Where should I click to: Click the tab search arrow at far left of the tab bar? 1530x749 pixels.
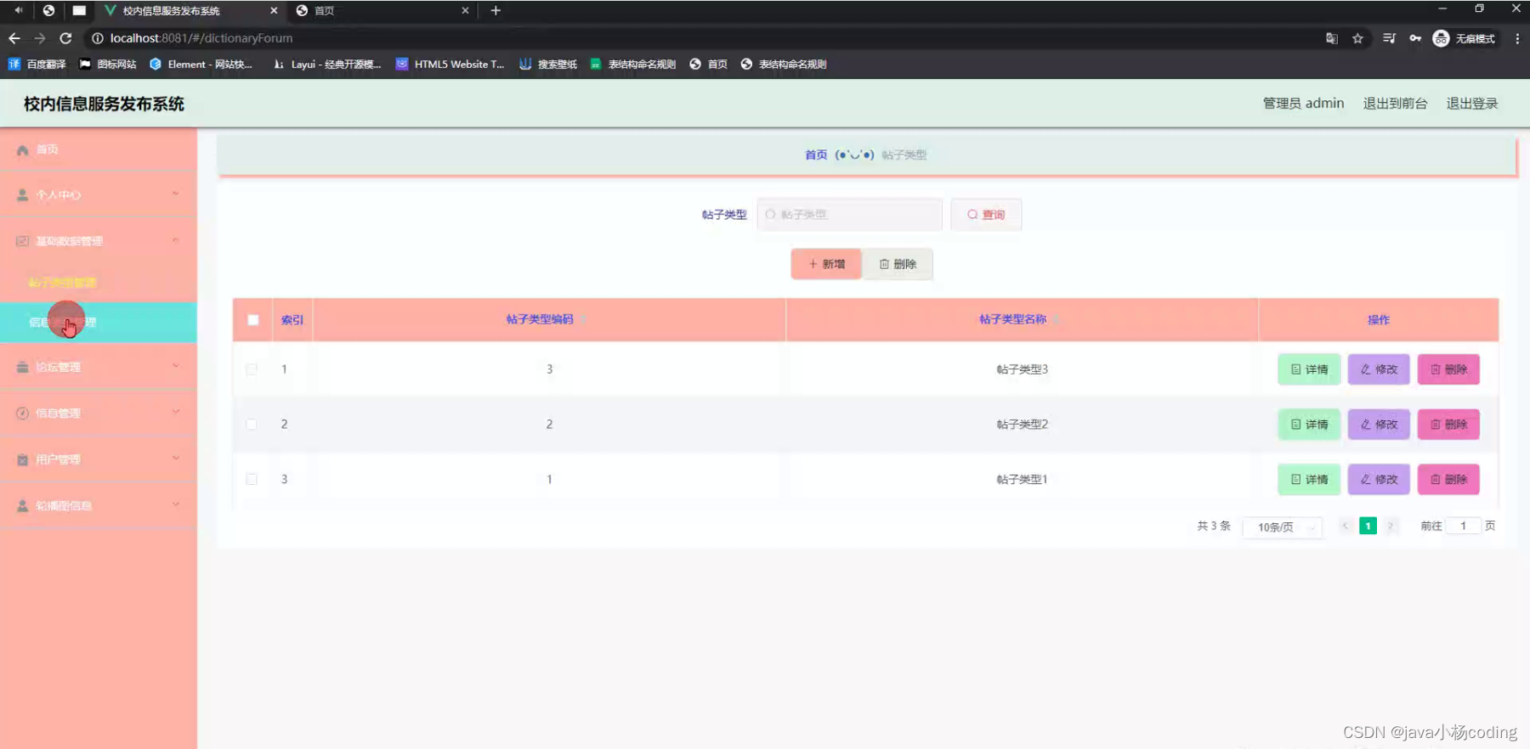tap(18, 10)
